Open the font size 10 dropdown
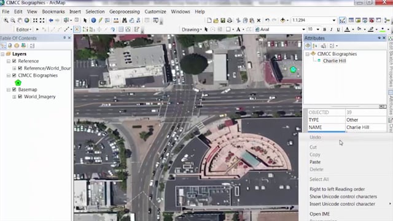Image resolution: width=393 pixels, height=221 pixels. (x=318, y=29)
